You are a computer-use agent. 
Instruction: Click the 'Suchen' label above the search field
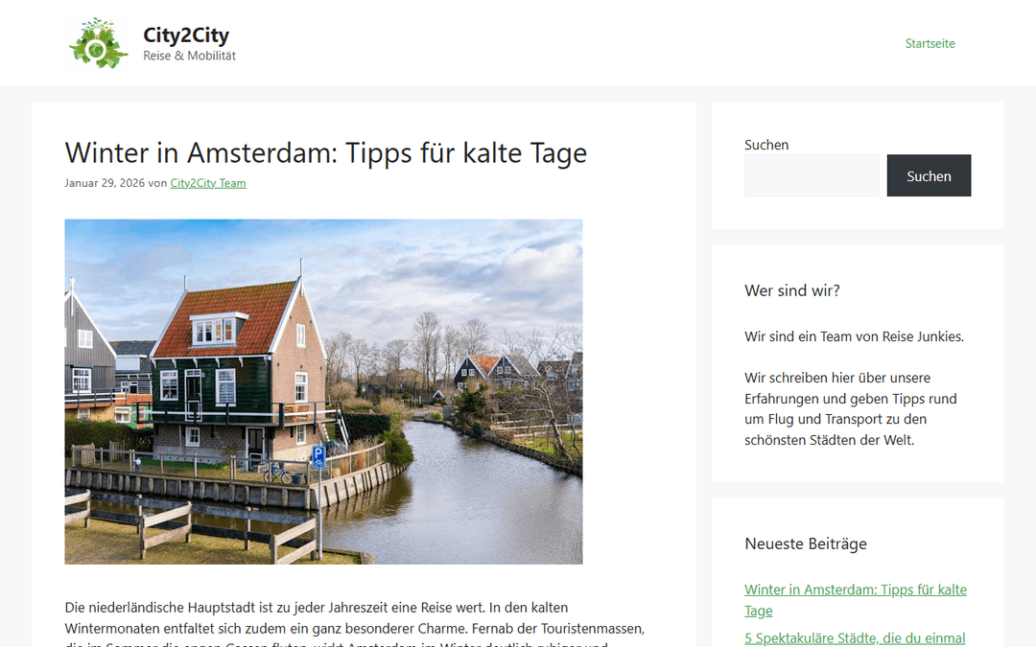tap(766, 145)
